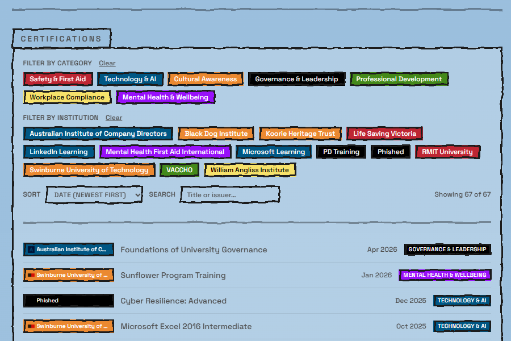Clear the category filter
Image resolution: width=511 pixels, height=341 pixels.
click(107, 63)
